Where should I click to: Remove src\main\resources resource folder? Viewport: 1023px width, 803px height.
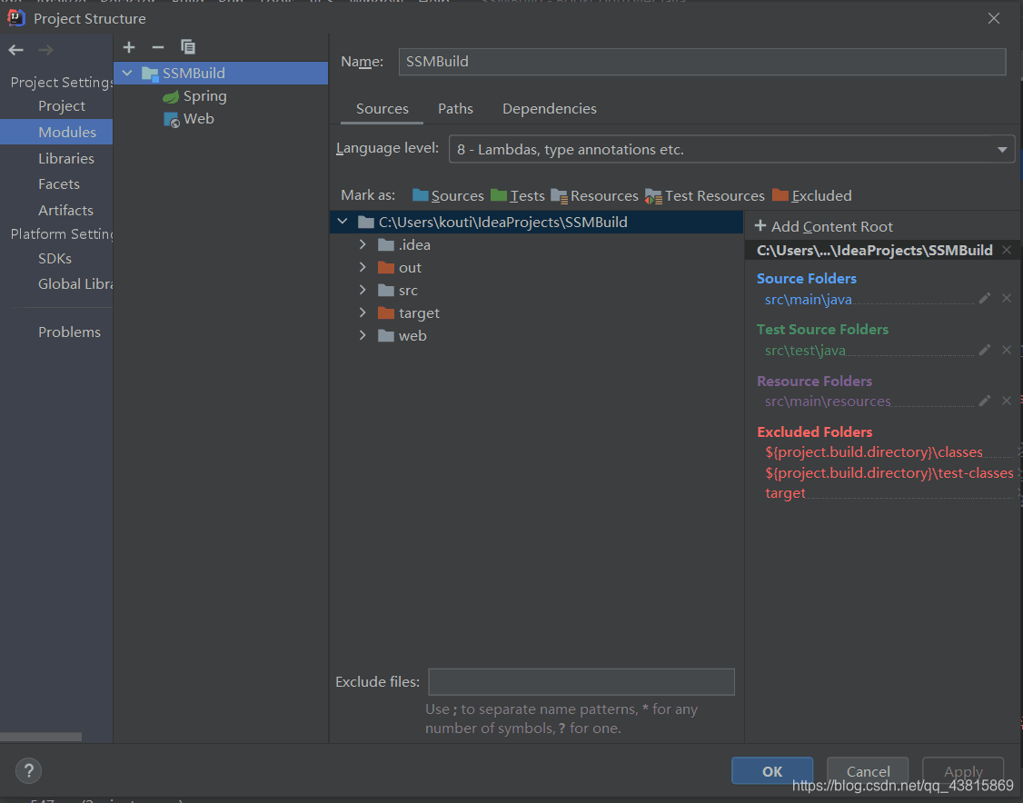(x=1007, y=401)
